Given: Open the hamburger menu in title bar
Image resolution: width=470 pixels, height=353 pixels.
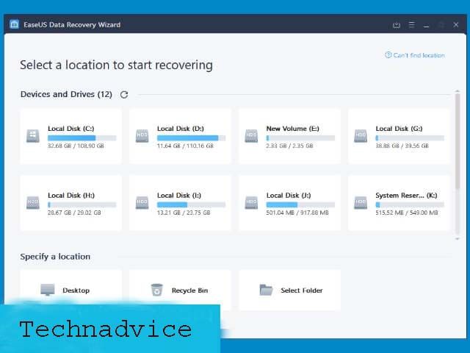Looking at the screenshot, I should (412, 24).
